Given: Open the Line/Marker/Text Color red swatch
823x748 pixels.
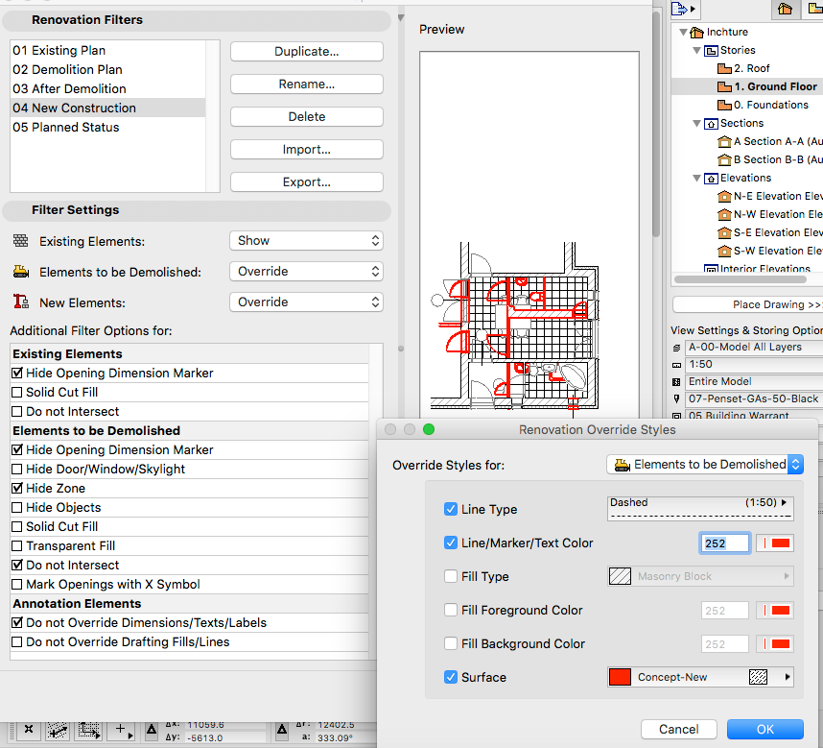Looking at the screenshot, I should (x=775, y=543).
